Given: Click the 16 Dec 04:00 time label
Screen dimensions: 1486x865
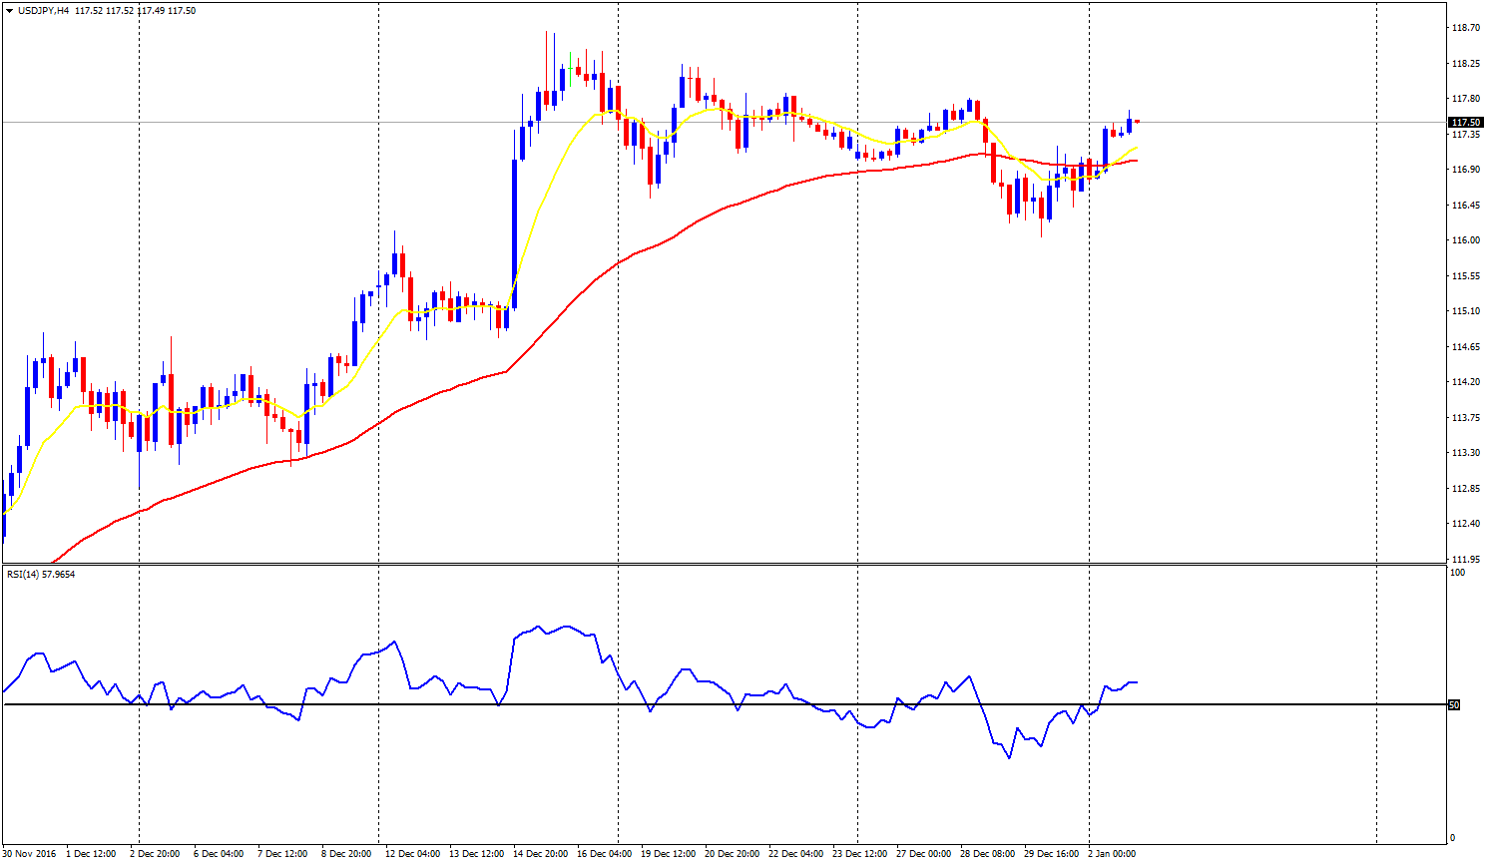Looking at the screenshot, I should click(604, 854).
